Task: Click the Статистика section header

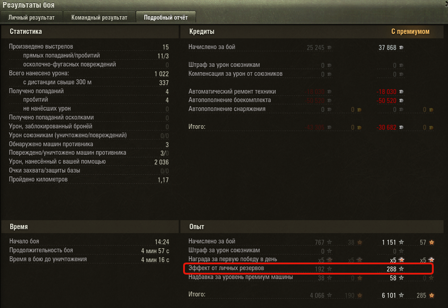Action: coord(26,32)
